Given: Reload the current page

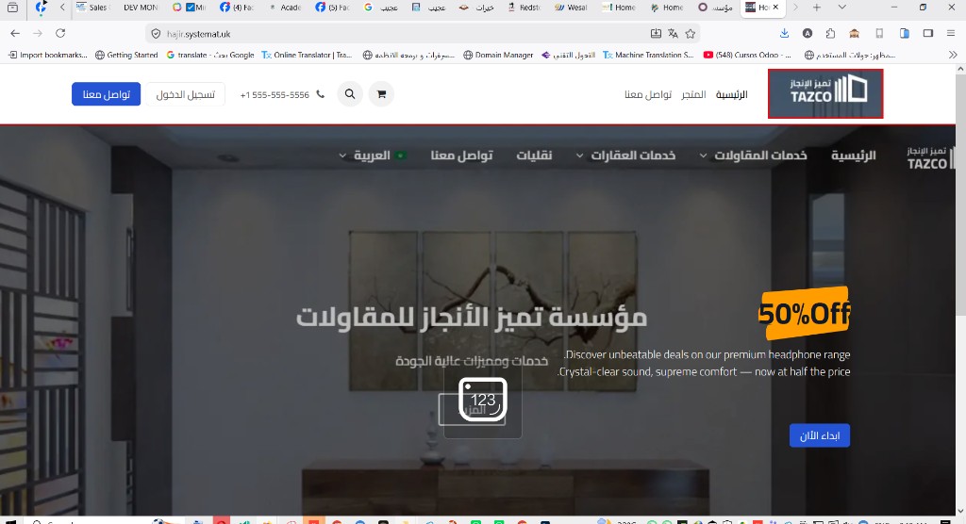Looking at the screenshot, I should 60,33.
